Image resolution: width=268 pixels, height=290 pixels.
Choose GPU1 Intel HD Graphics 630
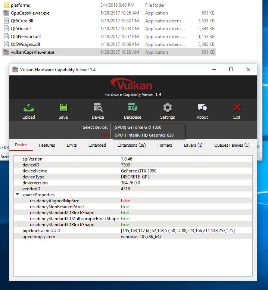148,135
